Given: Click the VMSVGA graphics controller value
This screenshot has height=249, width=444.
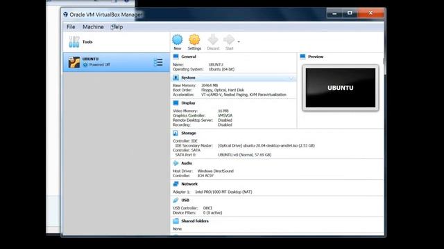Looking at the screenshot, I should (225, 116).
